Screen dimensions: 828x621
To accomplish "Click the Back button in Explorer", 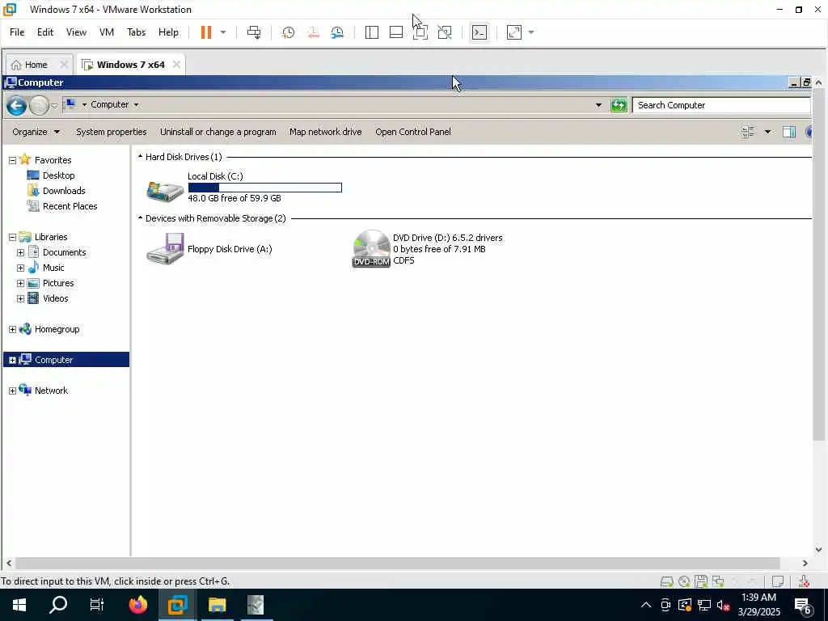I will click(x=16, y=106).
